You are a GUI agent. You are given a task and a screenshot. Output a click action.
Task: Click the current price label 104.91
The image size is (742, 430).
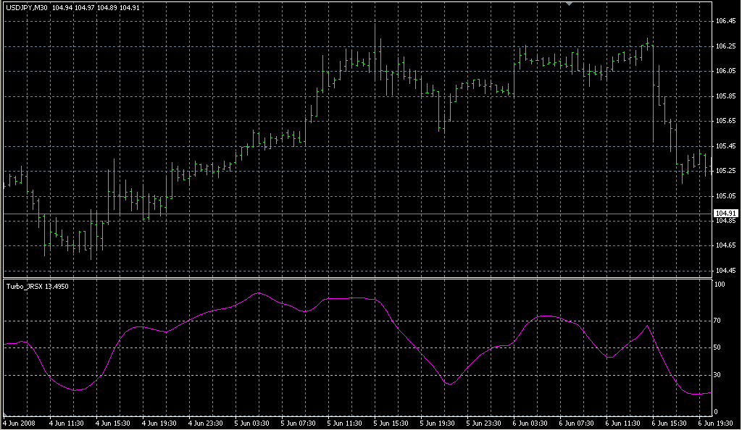(x=725, y=213)
